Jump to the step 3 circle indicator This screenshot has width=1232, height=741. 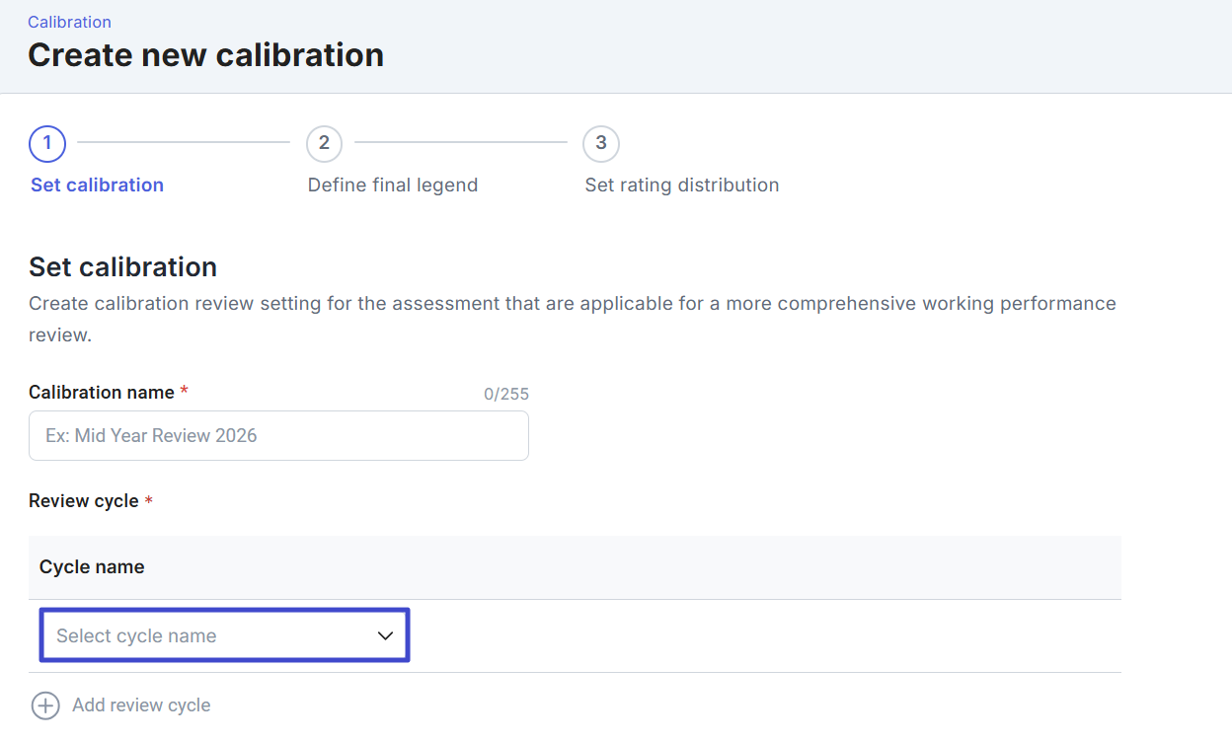click(x=601, y=143)
